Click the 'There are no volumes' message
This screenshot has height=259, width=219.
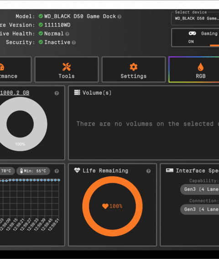pyautogui.click(x=148, y=124)
